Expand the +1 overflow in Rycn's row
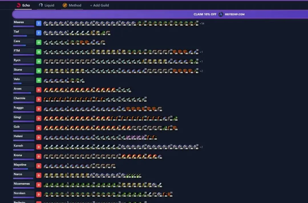 tap(201, 61)
